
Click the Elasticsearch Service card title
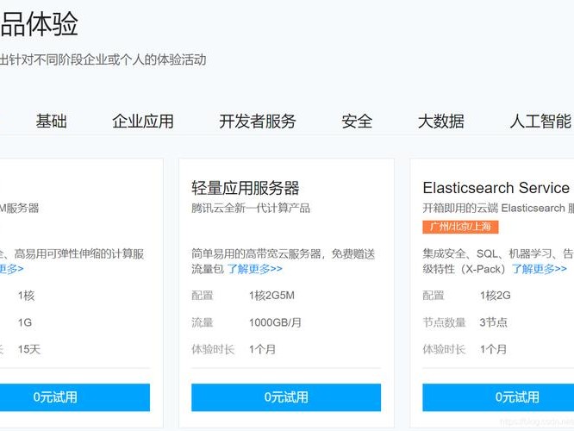[x=496, y=188]
